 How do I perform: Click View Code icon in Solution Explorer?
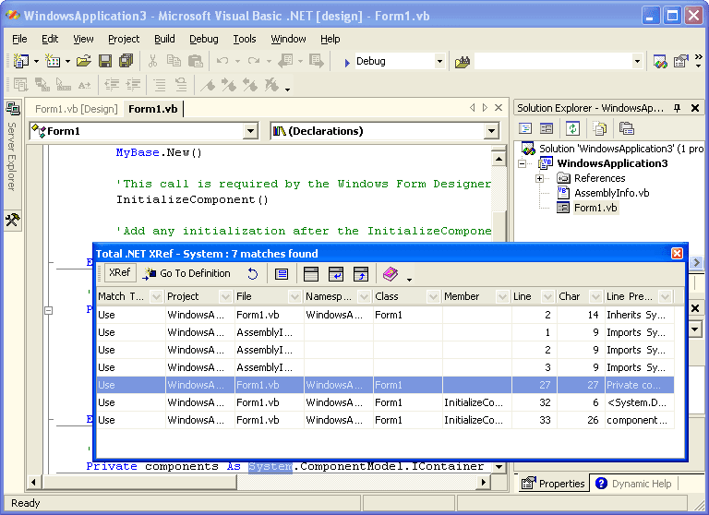(x=525, y=128)
